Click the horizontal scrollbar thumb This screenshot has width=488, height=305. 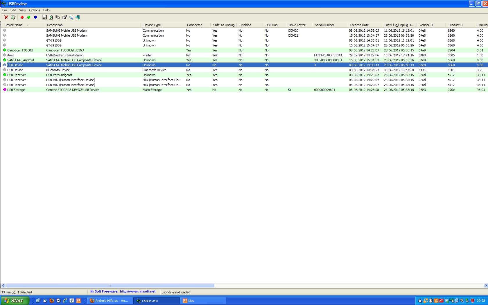point(110,285)
